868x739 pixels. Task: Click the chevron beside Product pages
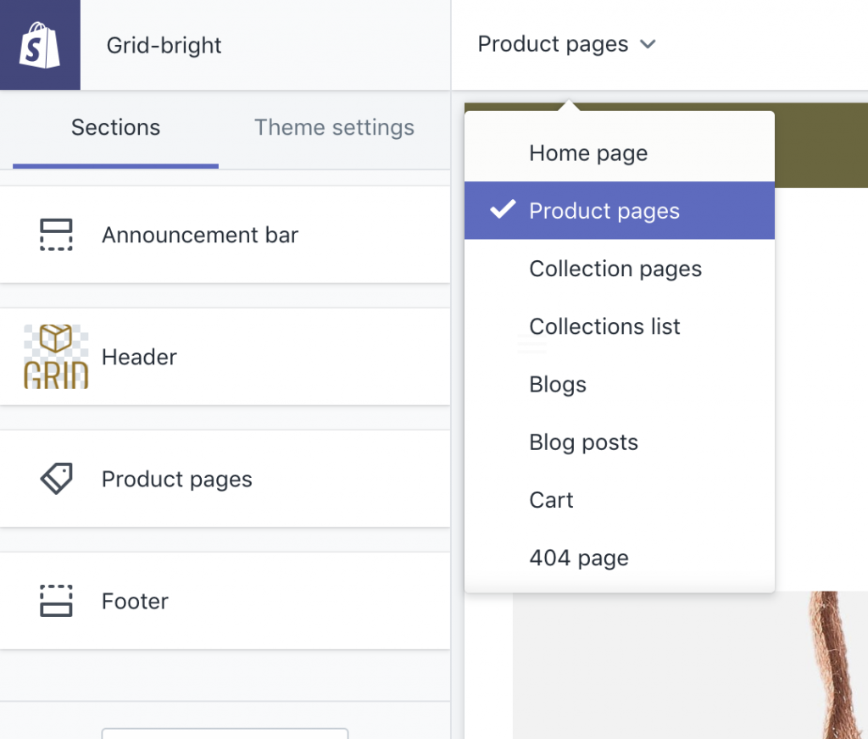[648, 44]
